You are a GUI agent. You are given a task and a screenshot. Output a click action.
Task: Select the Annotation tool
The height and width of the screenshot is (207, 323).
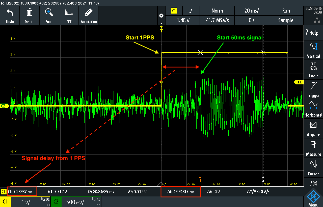tap(89, 16)
